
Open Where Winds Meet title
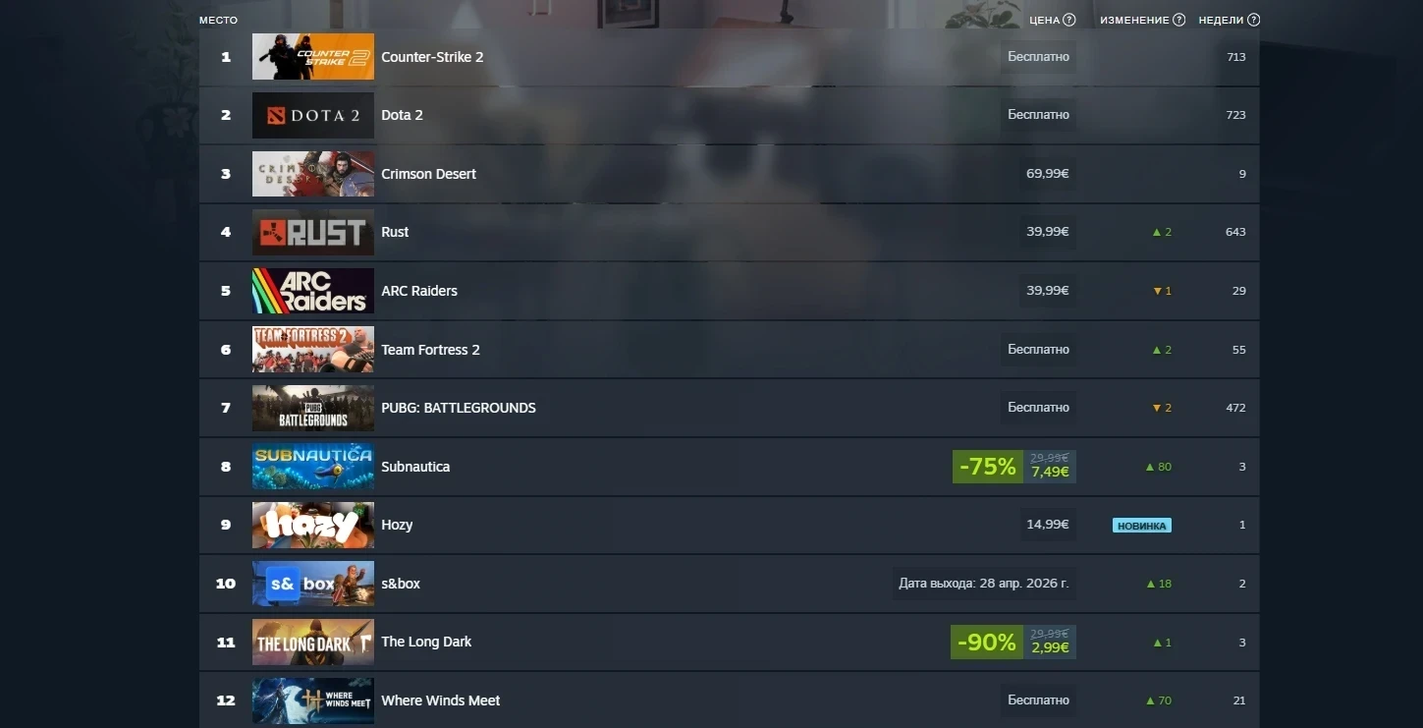coord(440,700)
